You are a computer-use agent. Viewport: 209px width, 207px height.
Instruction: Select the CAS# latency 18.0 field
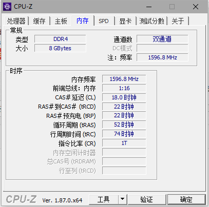pos(124,97)
